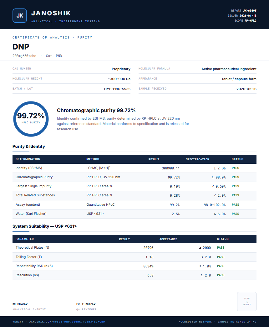Select USP <921> method cell
The height and width of the screenshot is (336, 269).
95,214
